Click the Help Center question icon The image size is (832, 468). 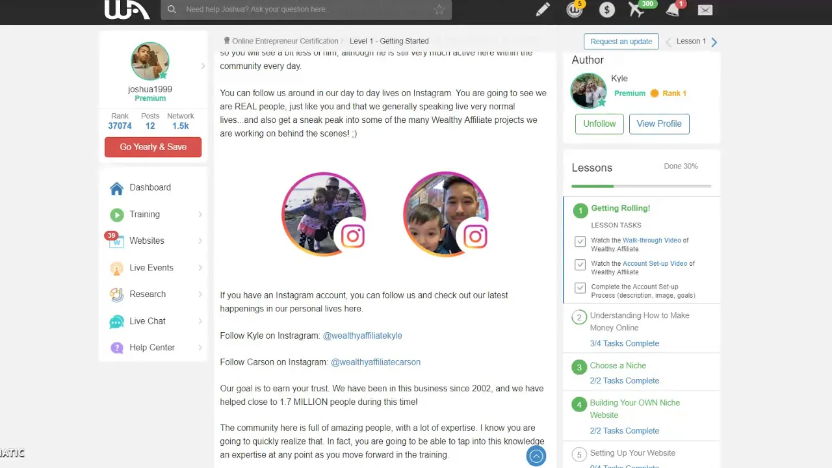click(x=116, y=348)
